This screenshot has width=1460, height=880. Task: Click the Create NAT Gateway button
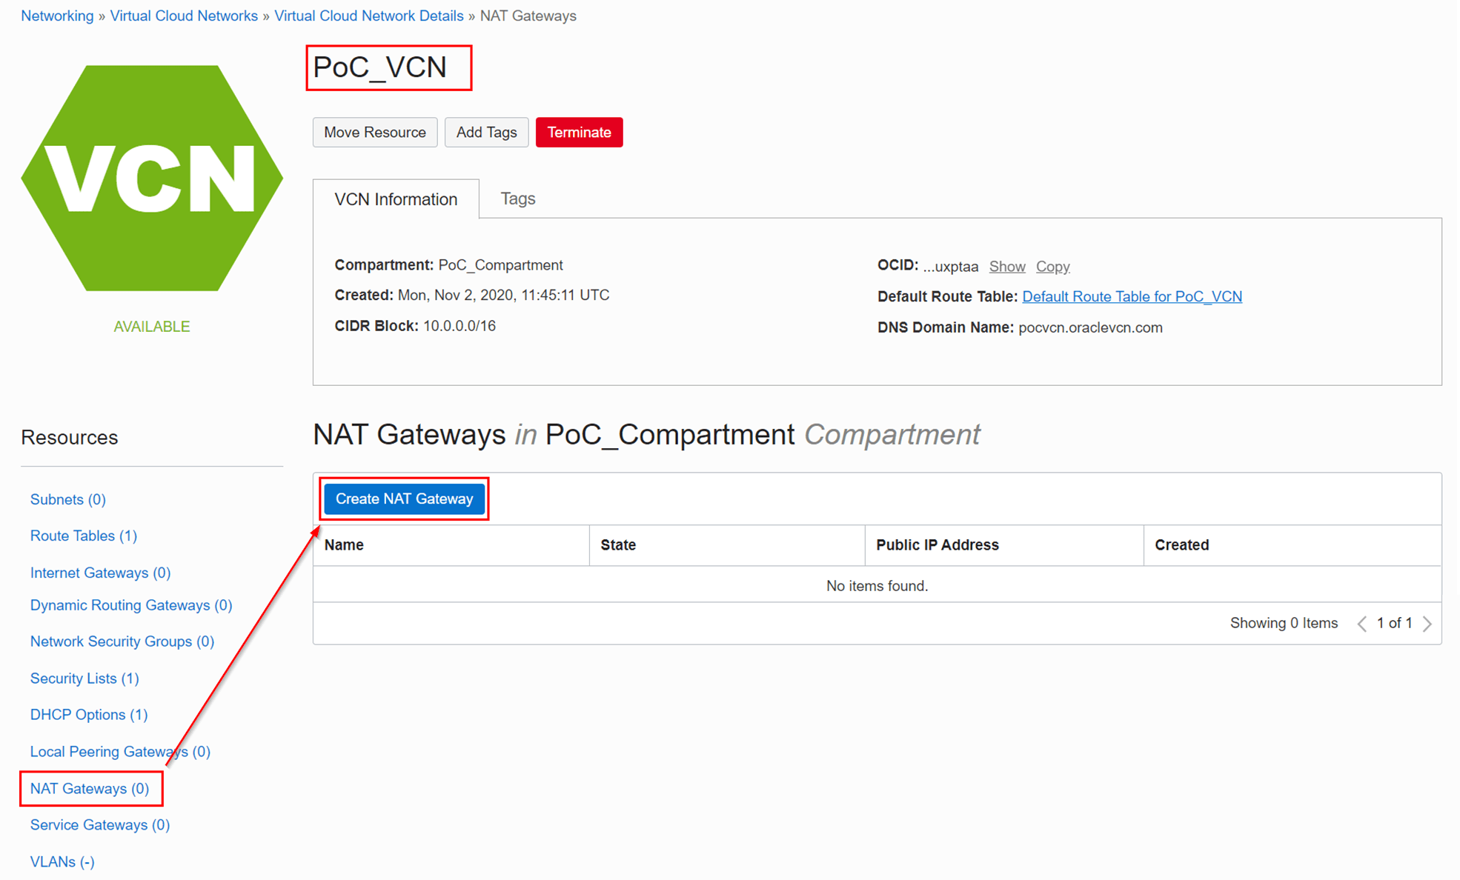pos(404,499)
